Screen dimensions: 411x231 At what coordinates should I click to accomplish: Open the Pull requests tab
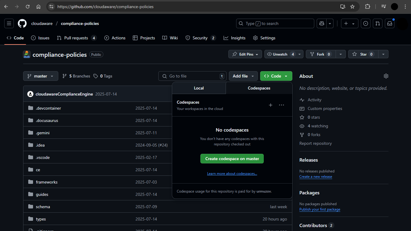[x=77, y=38]
